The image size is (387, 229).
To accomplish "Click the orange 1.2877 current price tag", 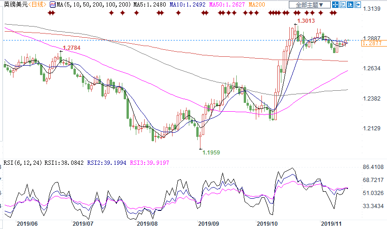I will pos(373,43).
